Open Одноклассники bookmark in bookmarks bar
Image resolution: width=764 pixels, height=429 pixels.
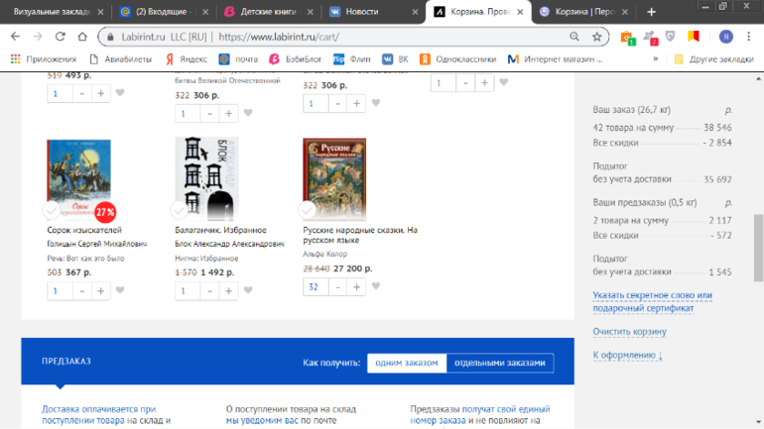tap(455, 58)
